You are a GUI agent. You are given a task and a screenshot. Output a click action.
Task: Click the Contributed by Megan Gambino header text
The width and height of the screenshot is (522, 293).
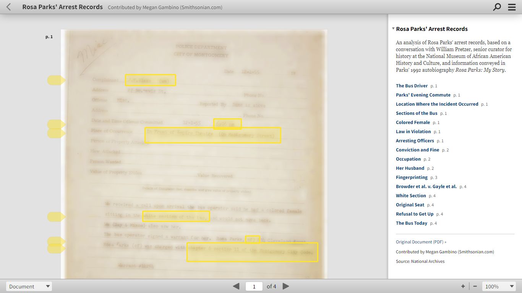(x=165, y=7)
